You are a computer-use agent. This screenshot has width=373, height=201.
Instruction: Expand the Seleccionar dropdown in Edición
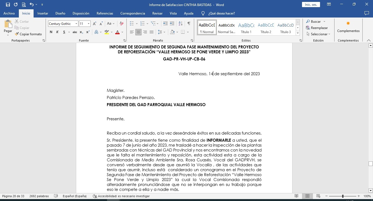click(x=318, y=34)
